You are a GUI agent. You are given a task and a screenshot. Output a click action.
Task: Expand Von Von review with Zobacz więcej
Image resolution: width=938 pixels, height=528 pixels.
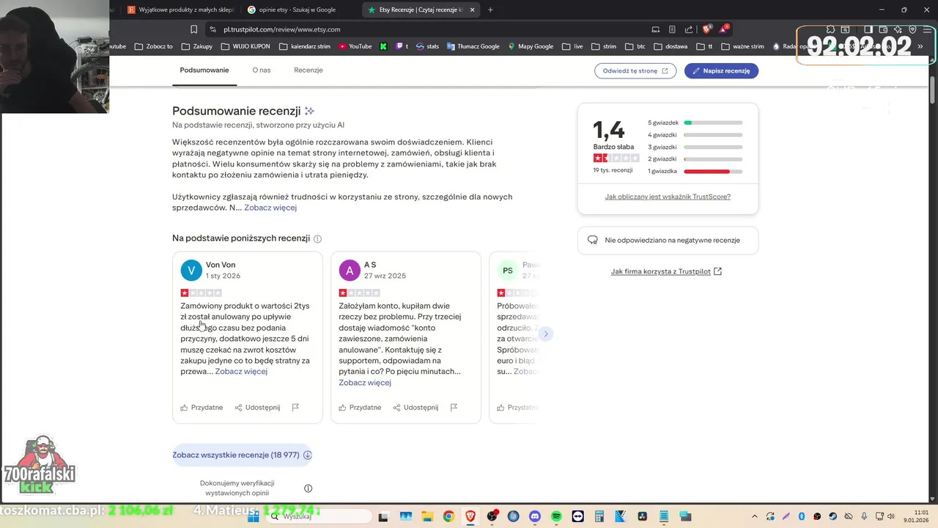click(x=241, y=371)
